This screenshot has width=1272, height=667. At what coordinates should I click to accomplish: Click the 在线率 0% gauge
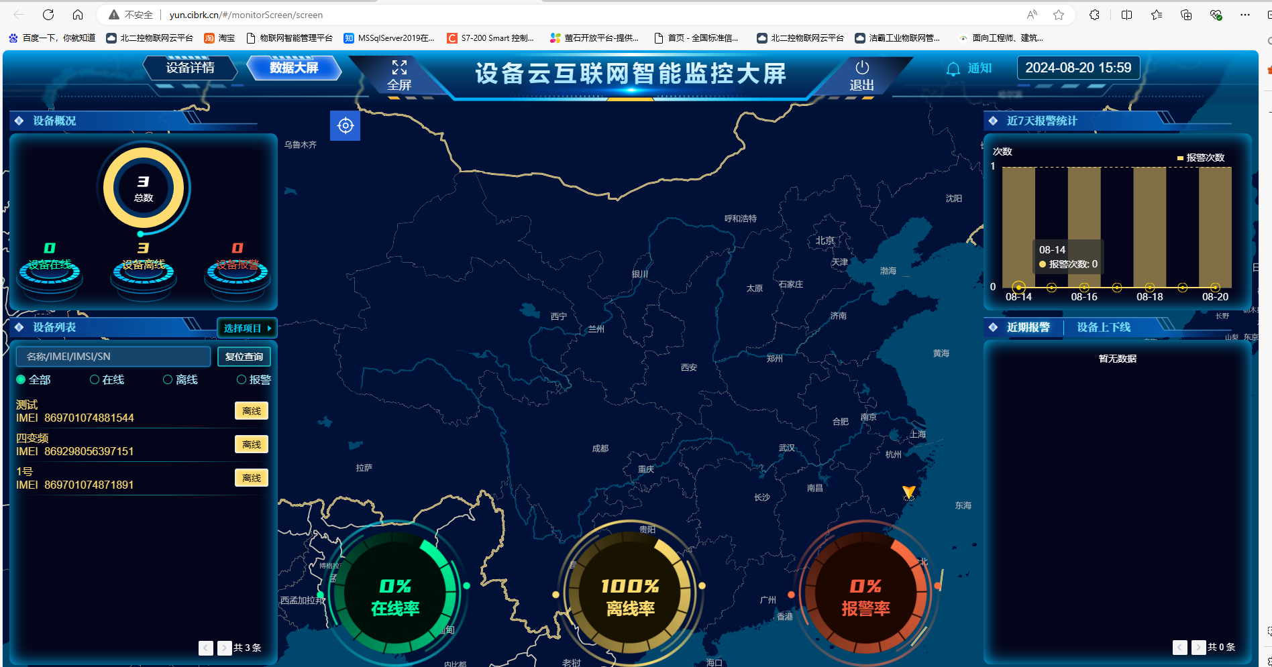tap(395, 594)
